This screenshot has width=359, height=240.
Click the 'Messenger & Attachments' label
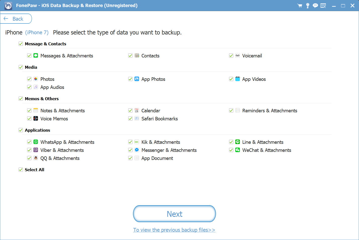pos(169,150)
